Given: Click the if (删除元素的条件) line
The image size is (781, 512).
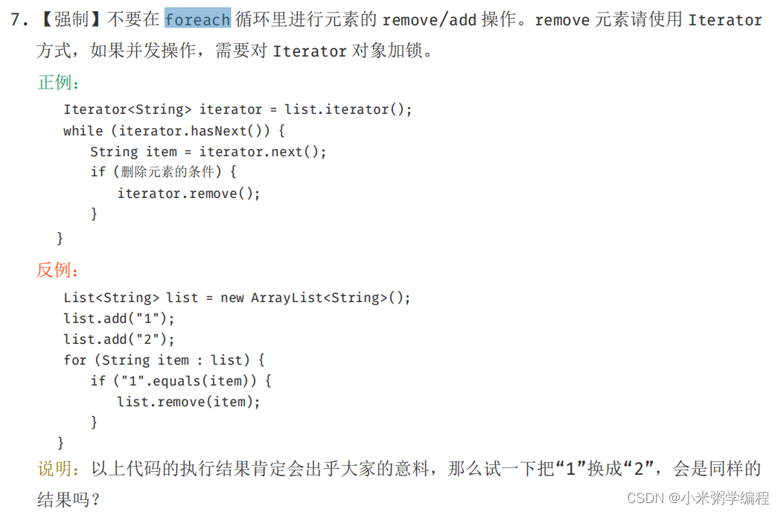Looking at the screenshot, I should 163,172.
